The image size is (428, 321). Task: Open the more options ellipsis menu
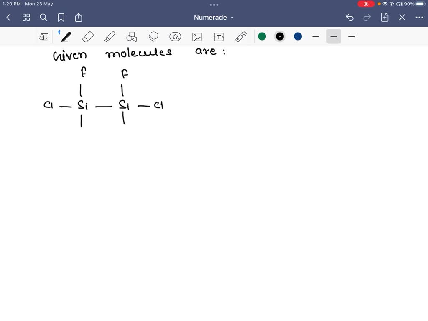pos(420,17)
